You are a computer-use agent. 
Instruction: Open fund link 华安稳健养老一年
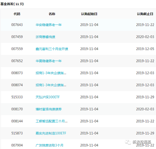coord(49,25)
